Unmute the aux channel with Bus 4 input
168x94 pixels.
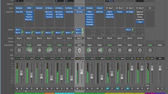tap(128, 88)
